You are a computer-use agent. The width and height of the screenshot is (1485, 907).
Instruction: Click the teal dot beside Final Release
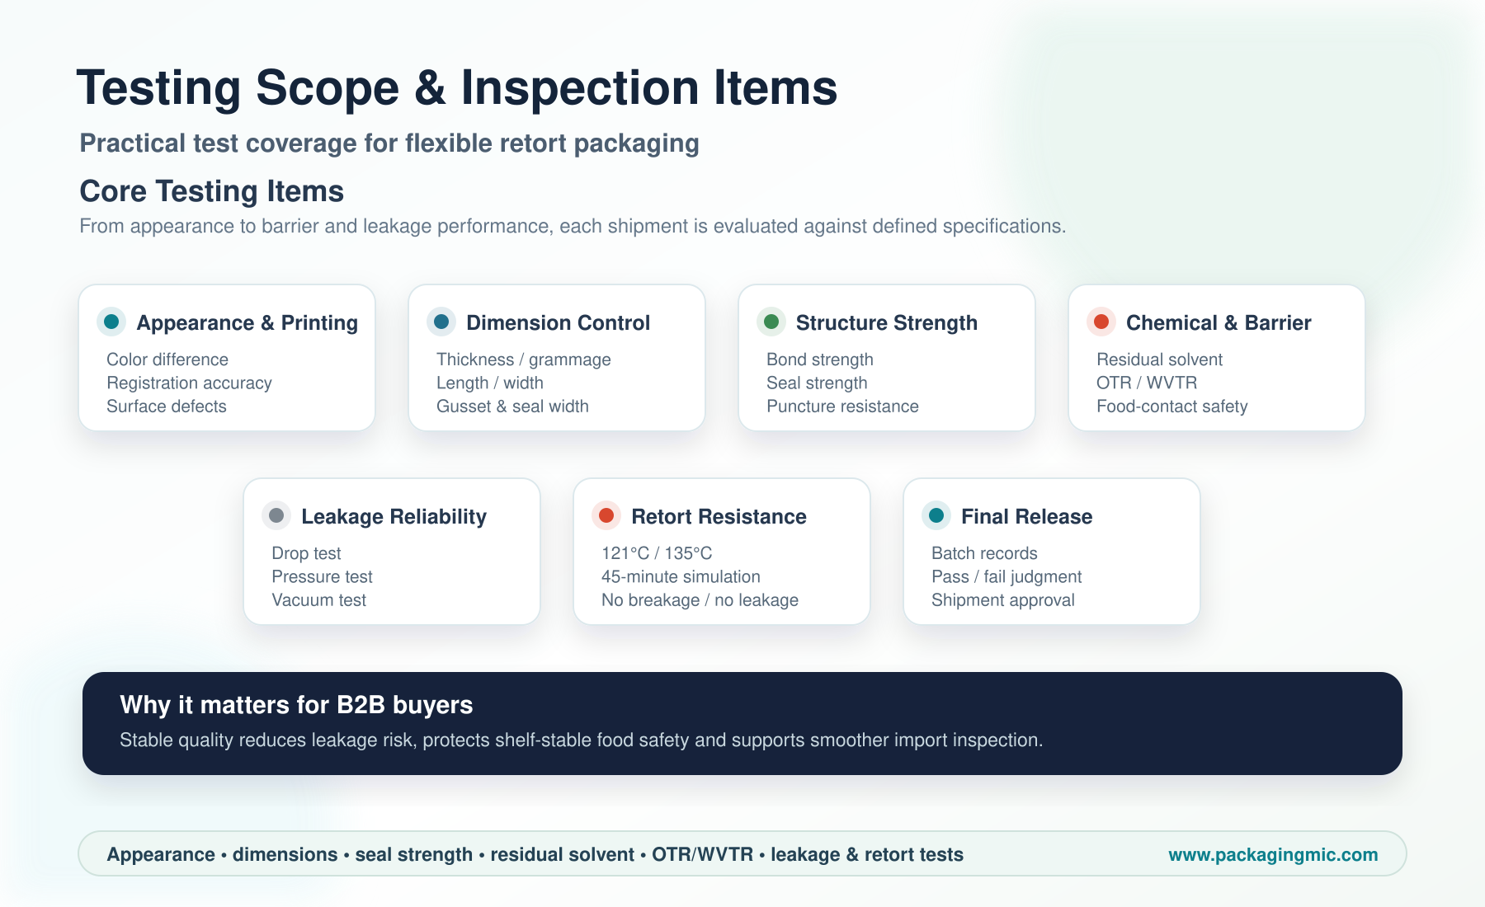936,515
